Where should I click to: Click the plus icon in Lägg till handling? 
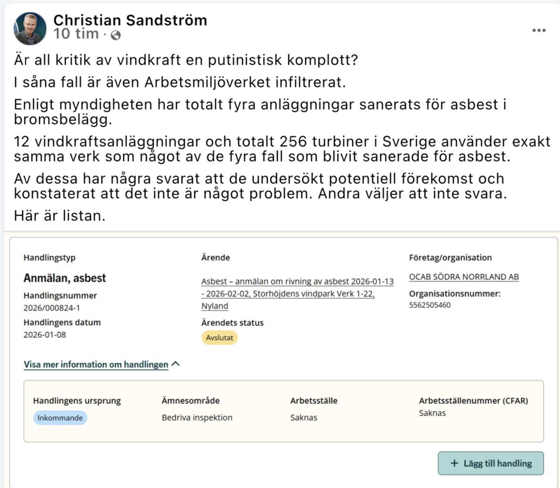454,463
